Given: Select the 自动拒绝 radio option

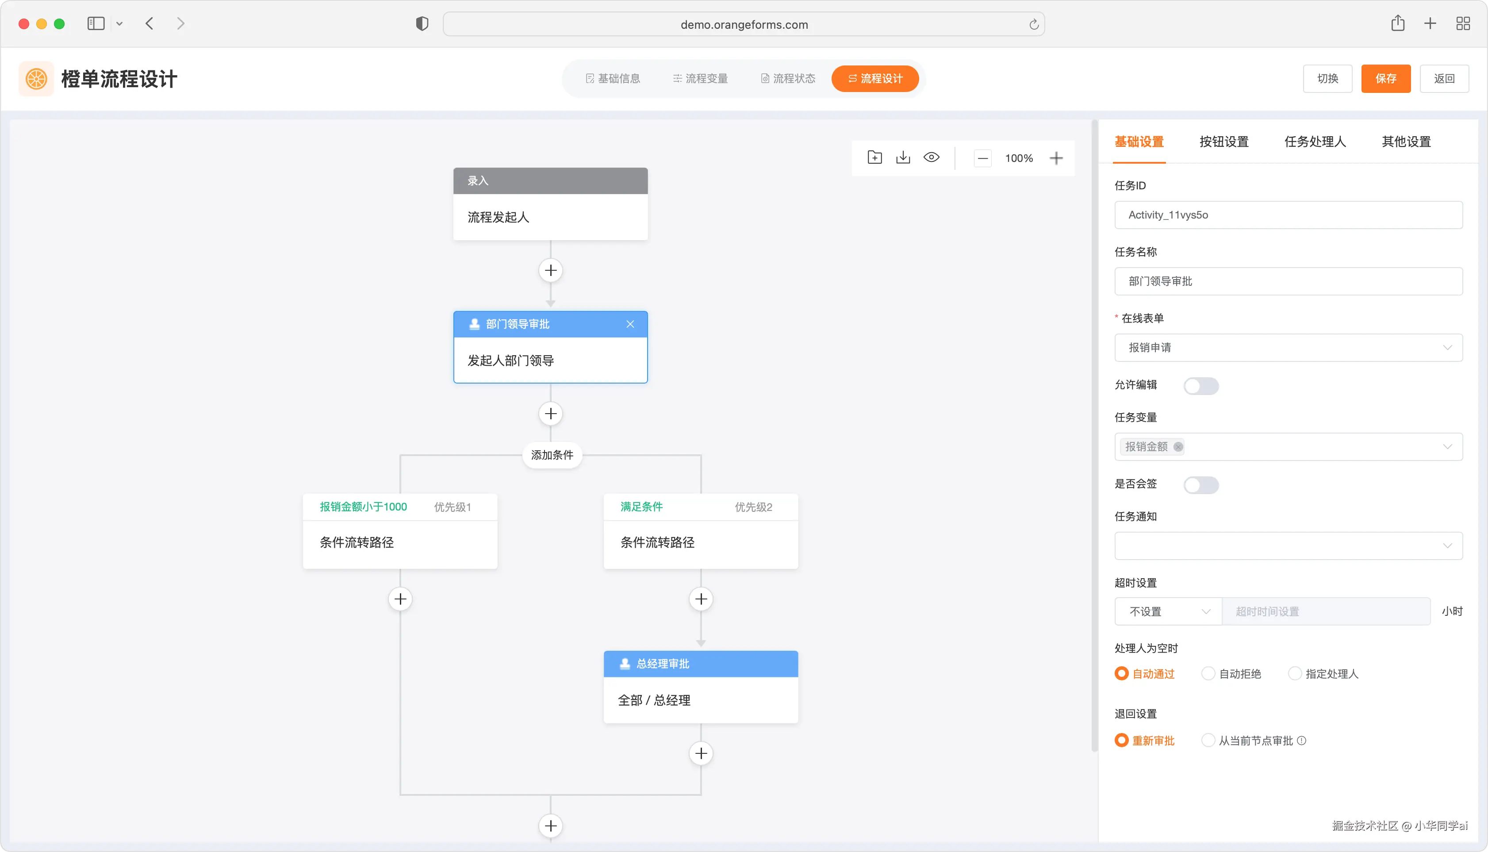Looking at the screenshot, I should [x=1208, y=674].
